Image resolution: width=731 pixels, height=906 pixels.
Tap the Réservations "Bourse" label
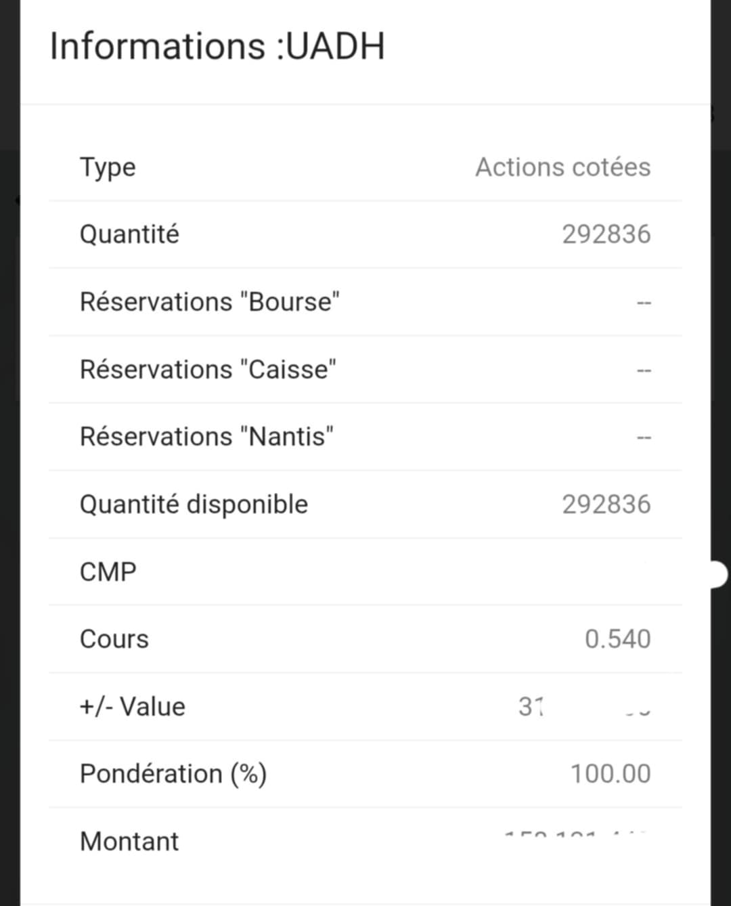tap(209, 302)
